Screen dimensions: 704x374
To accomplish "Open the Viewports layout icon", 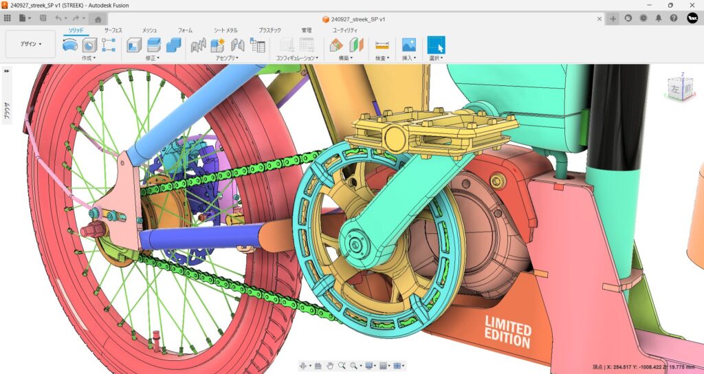I will [x=397, y=366].
